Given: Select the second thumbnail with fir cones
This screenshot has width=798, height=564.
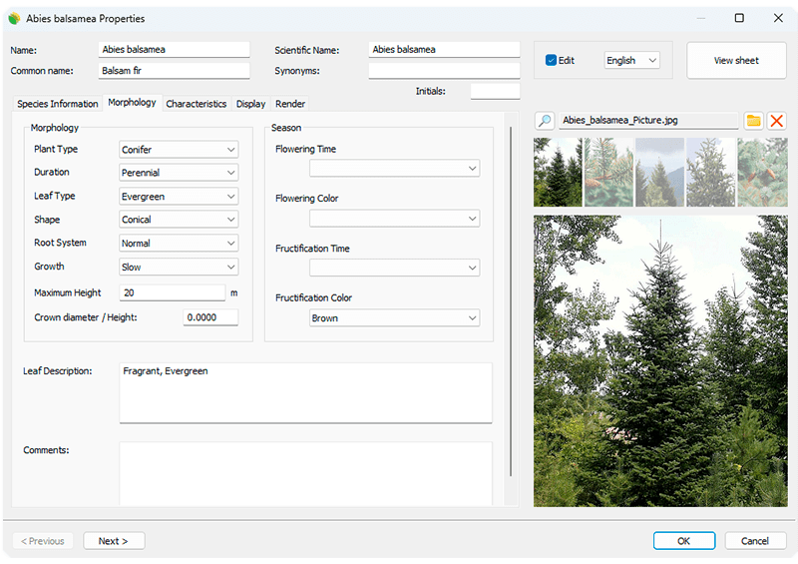Looking at the screenshot, I should tap(608, 173).
